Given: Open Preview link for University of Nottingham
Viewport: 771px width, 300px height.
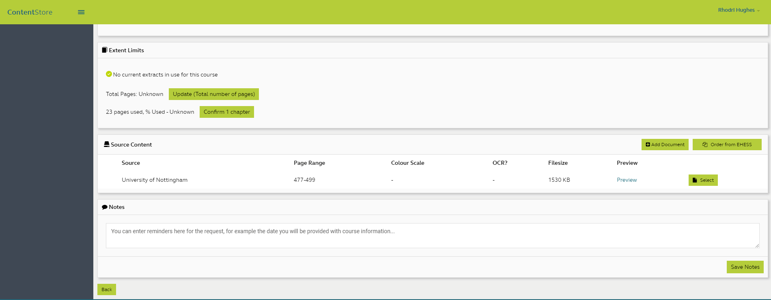Looking at the screenshot, I should pyautogui.click(x=627, y=180).
